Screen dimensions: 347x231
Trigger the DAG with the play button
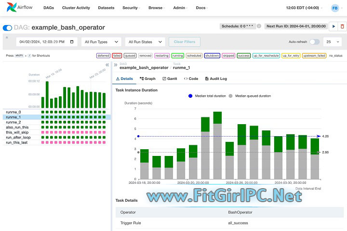(334, 26)
